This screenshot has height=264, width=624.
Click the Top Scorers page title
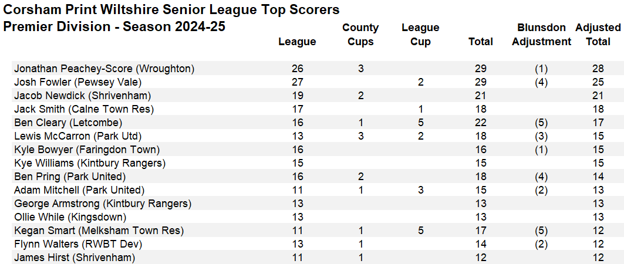[x=171, y=10]
